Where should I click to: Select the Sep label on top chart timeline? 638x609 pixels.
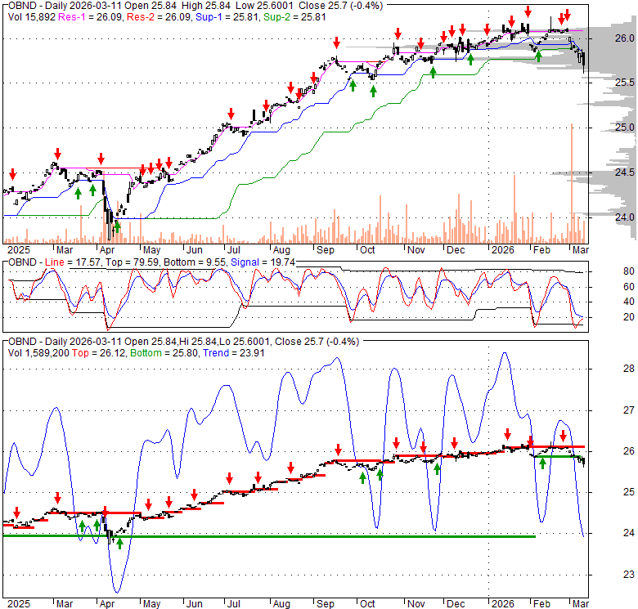(324, 249)
